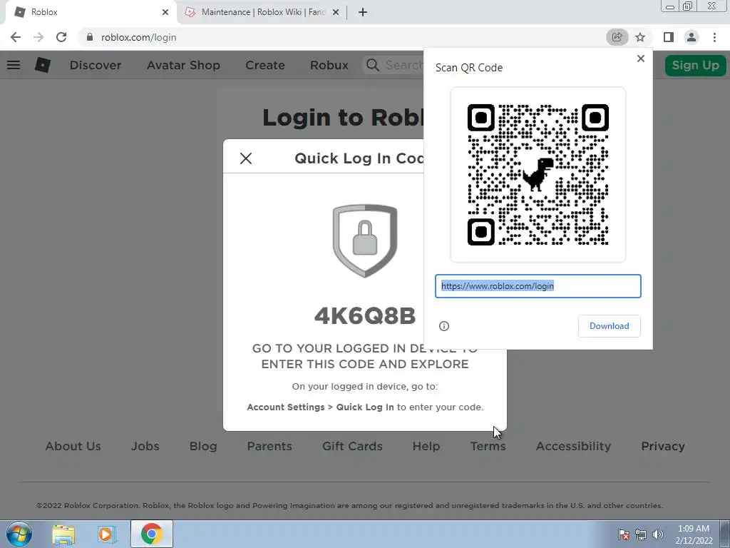Open the Create menu item
The height and width of the screenshot is (548, 730).
[265, 65]
